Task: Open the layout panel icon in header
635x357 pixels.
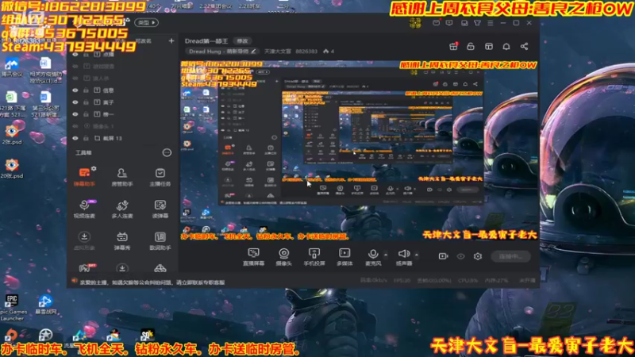Action: click(489, 47)
